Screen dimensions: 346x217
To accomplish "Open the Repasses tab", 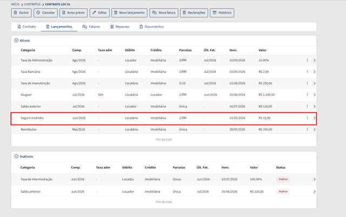I will point(120,26).
